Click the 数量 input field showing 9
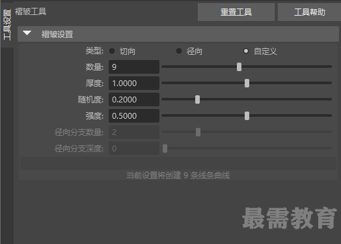 pyautogui.click(x=134, y=67)
